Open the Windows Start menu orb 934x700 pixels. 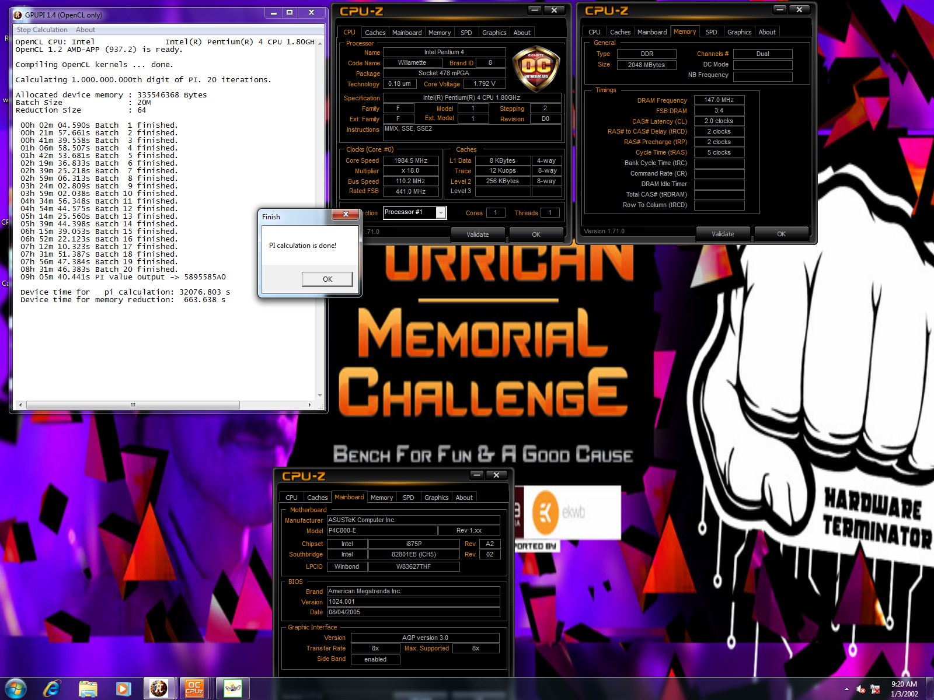point(16,688)
